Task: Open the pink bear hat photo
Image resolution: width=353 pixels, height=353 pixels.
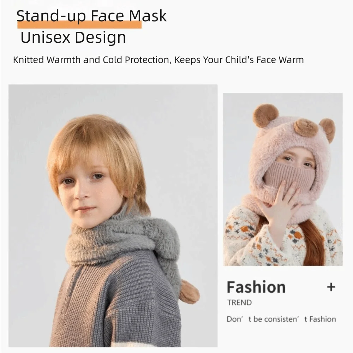Action: pyautogui.click(x=283, y=179)
